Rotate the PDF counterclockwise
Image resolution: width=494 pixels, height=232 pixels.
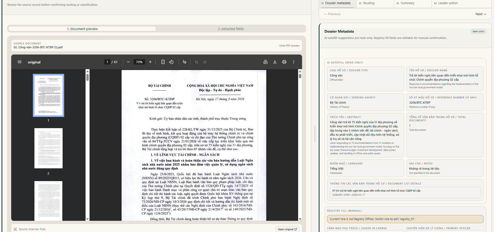pyautogui.click(x=171, y=62)
